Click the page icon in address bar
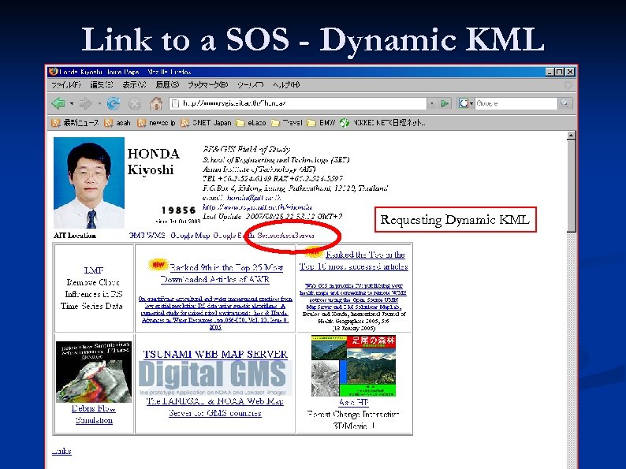Viewport: 626px width, 469px height. (x=175, y=104)
